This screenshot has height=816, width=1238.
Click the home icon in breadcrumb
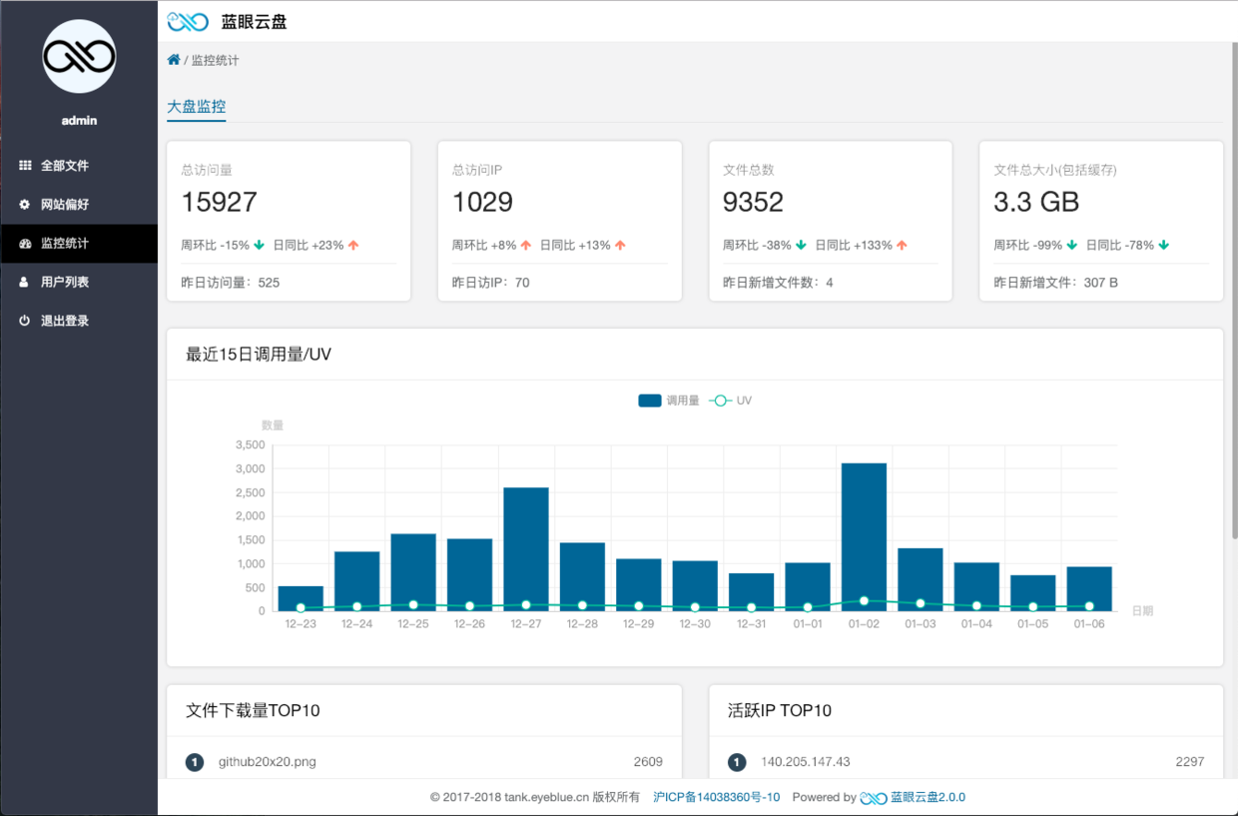tap(174, 60)
